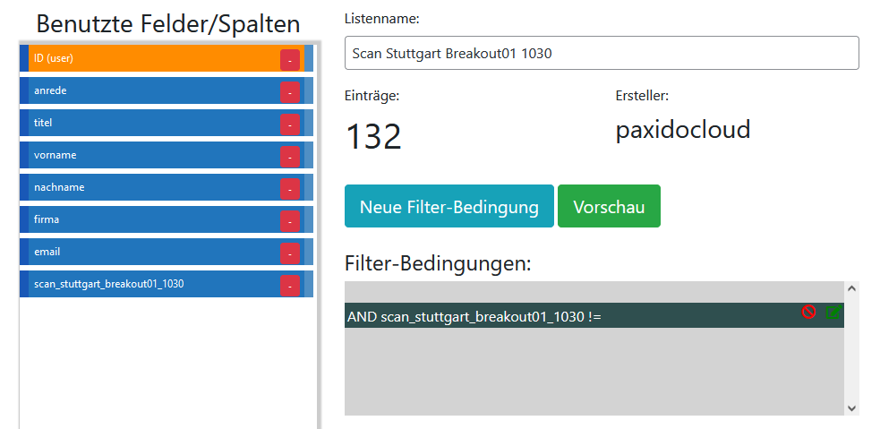Screen dimensions: 880x429
Task: Remove the firma field with minus button
Action: tap(290, 220)
